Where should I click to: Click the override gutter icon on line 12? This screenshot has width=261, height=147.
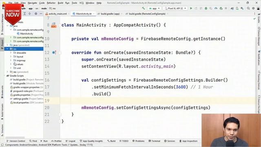tap(54, 53)
